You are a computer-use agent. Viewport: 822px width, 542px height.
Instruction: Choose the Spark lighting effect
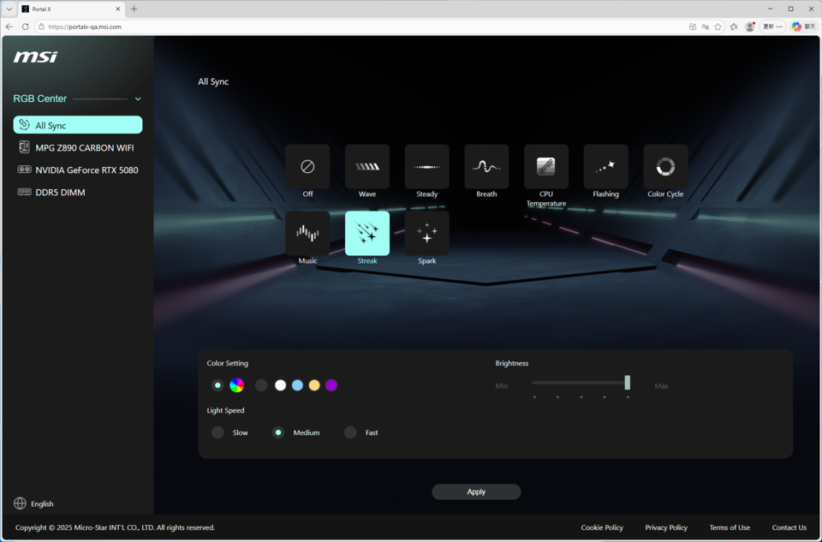[x=426, y=233]
